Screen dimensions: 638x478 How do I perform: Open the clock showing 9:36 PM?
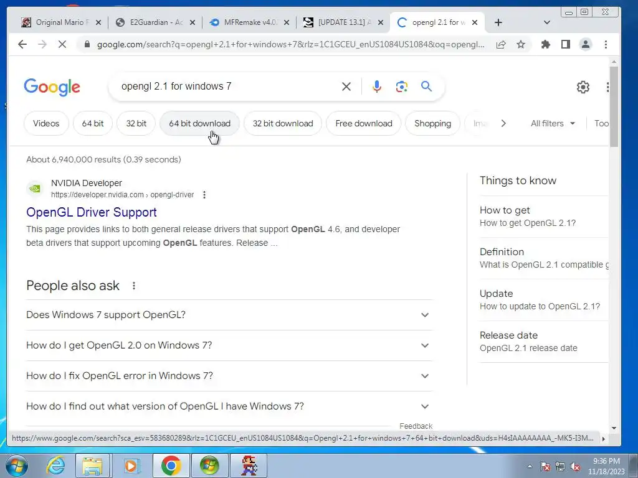click(x=606, y=466)
